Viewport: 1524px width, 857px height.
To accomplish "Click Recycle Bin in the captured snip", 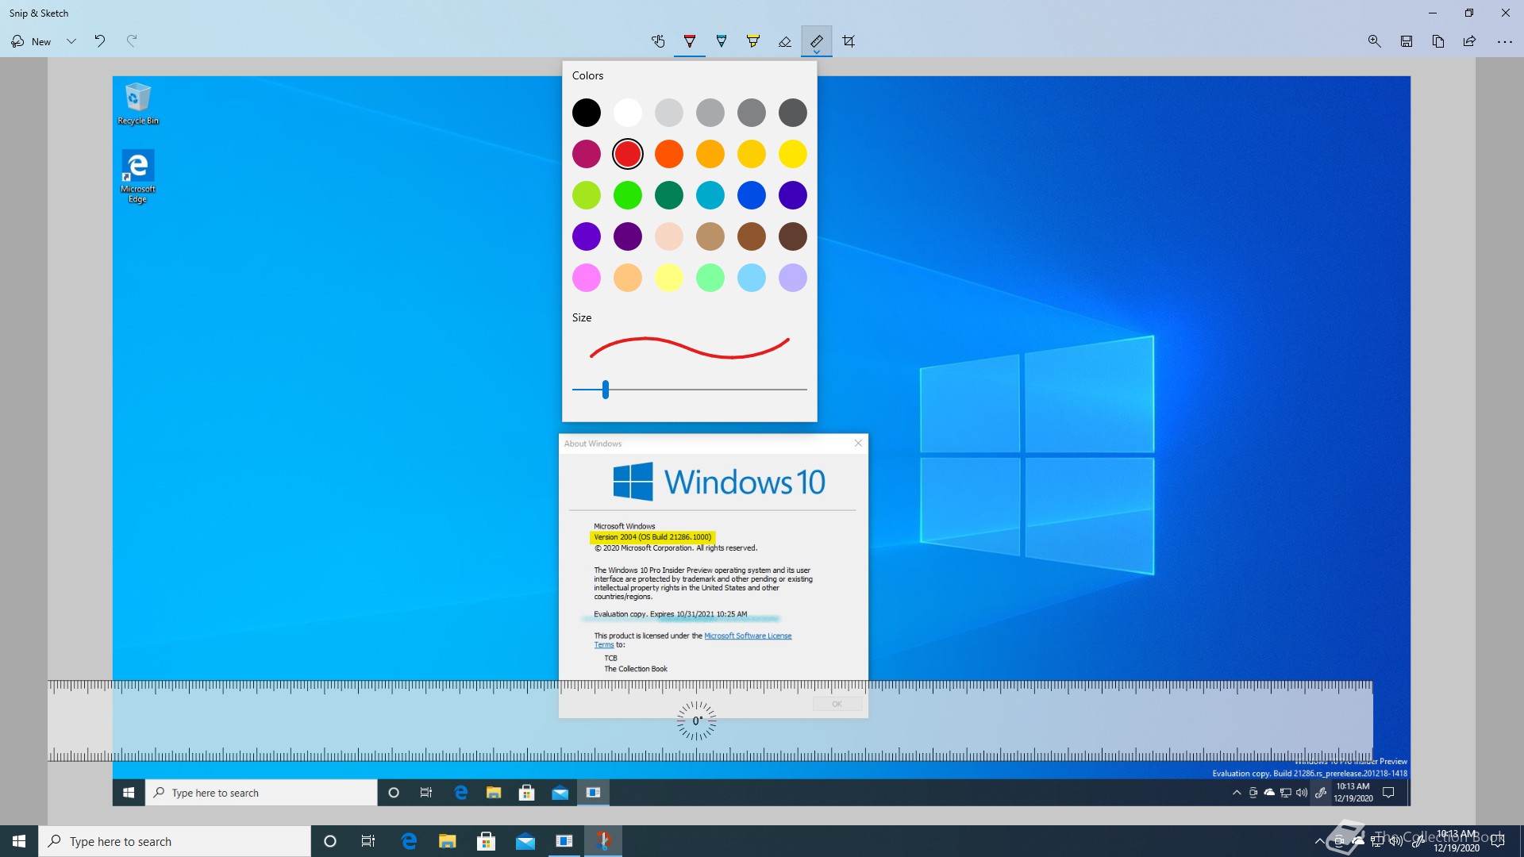I will (x=138, y=104).
